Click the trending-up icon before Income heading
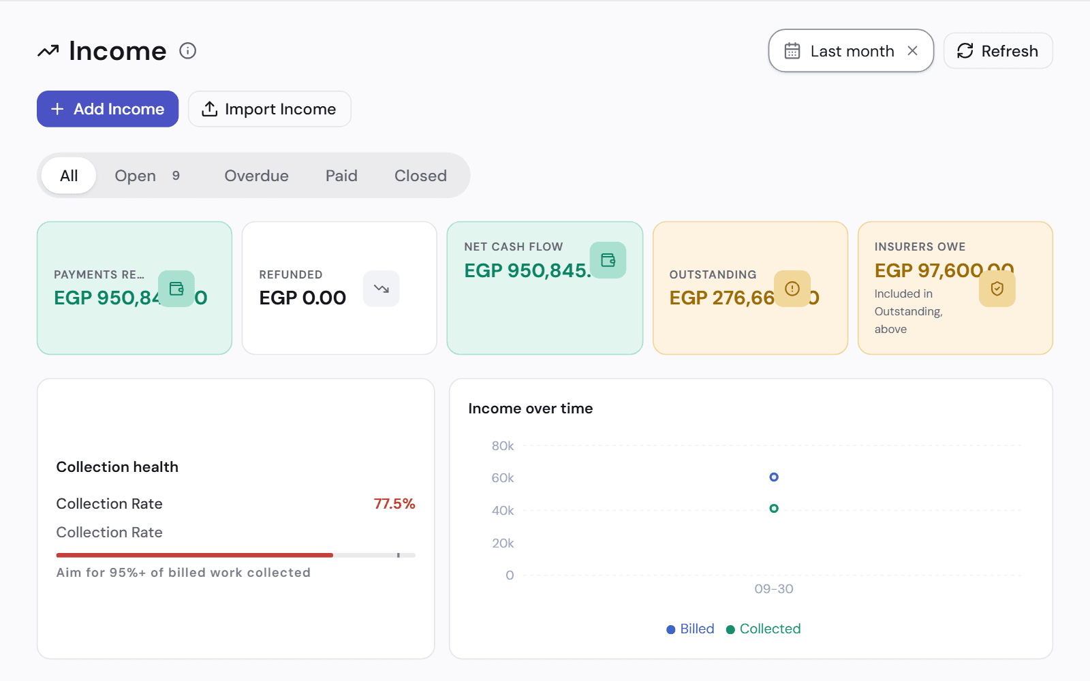Screen dimensions: 1090x681 [48, 51]
